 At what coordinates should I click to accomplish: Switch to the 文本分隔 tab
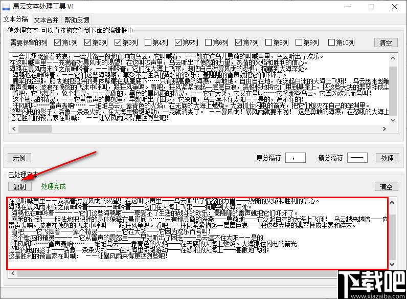coord(16,19)
